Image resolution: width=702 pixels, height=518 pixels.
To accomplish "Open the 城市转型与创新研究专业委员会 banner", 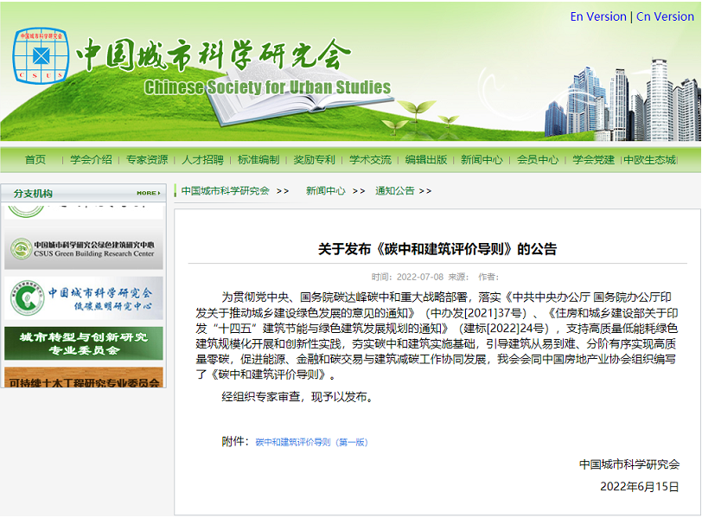I will tap(84, 343).
